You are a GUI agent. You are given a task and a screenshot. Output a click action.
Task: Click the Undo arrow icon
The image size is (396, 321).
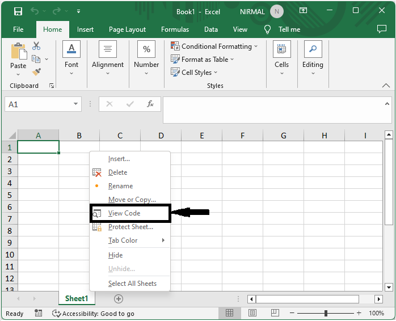tap(35, 11)
